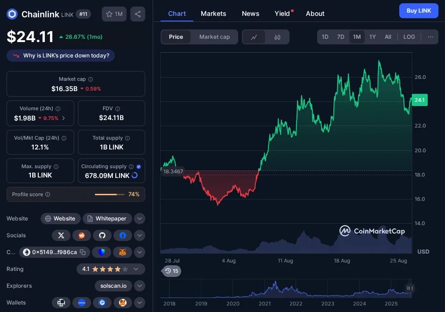Viewport: 445px width, 312px height.
Task: Click the blue verified badge on Circulating supply
Action: (139, 167)
